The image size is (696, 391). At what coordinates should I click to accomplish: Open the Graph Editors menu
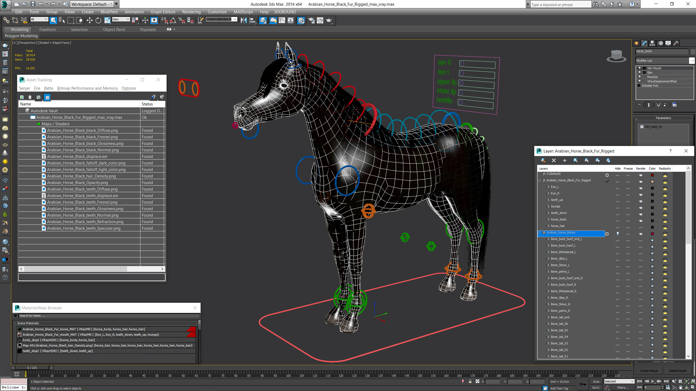163,12
